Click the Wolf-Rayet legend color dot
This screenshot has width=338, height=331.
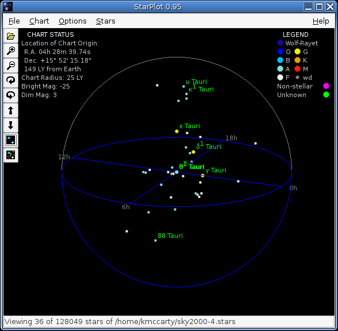click(x=281, y=43)
